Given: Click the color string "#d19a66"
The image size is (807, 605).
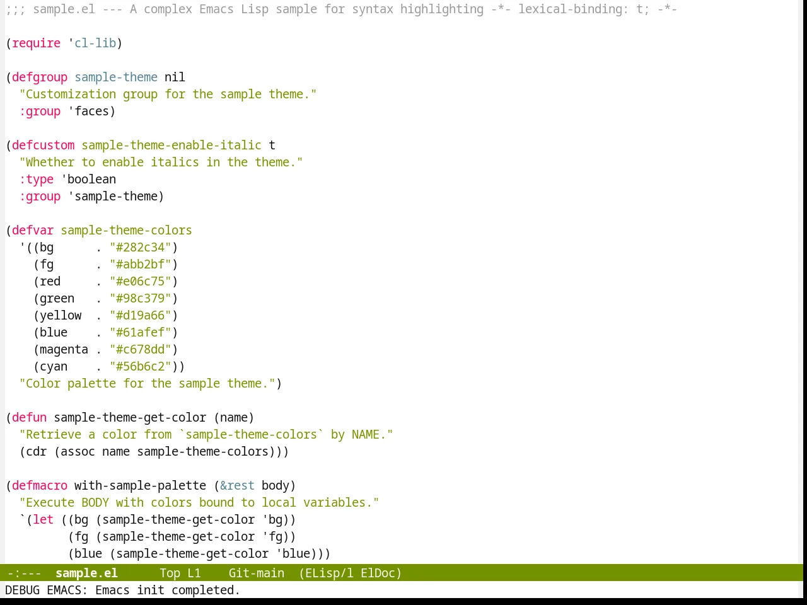Looking at the screenshot, I should 140,315.
